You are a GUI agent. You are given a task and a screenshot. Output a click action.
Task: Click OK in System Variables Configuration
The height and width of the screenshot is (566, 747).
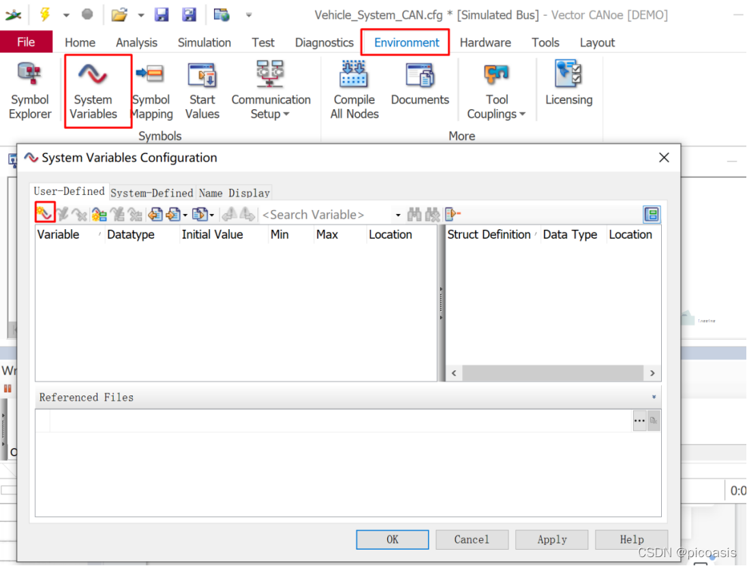[393, 539]
